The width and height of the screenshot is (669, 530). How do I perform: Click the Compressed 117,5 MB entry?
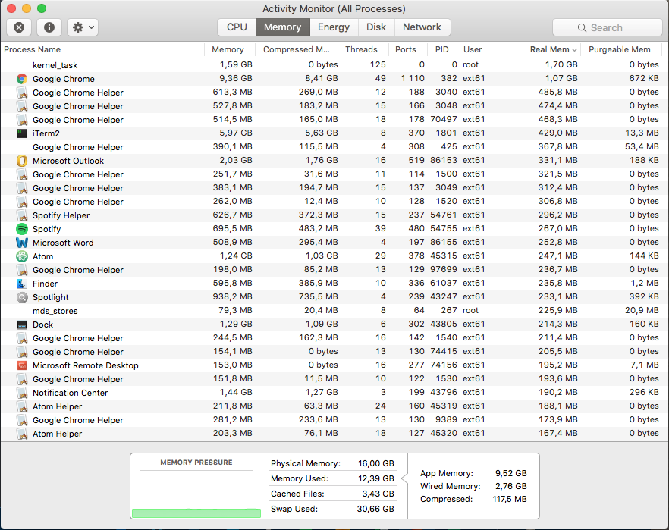(473, 499)
